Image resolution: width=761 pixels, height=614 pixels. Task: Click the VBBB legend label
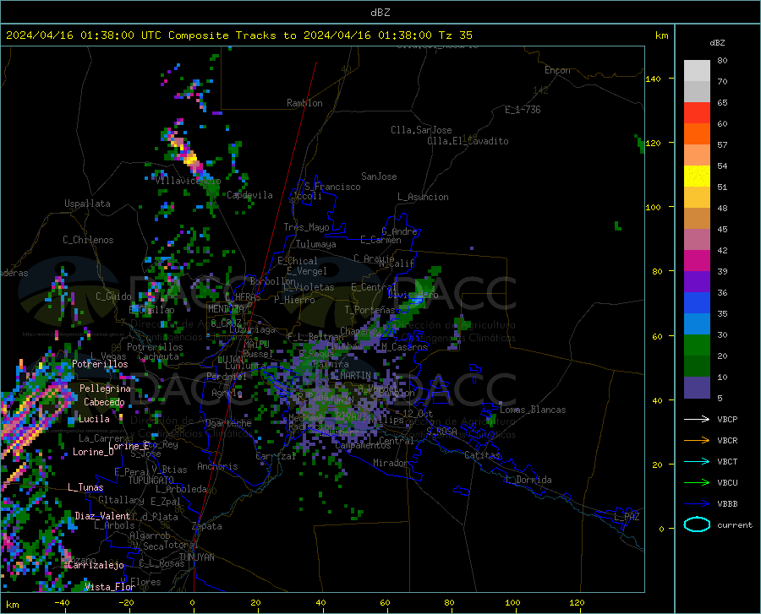pyautogui.click(x=727, y=503)
